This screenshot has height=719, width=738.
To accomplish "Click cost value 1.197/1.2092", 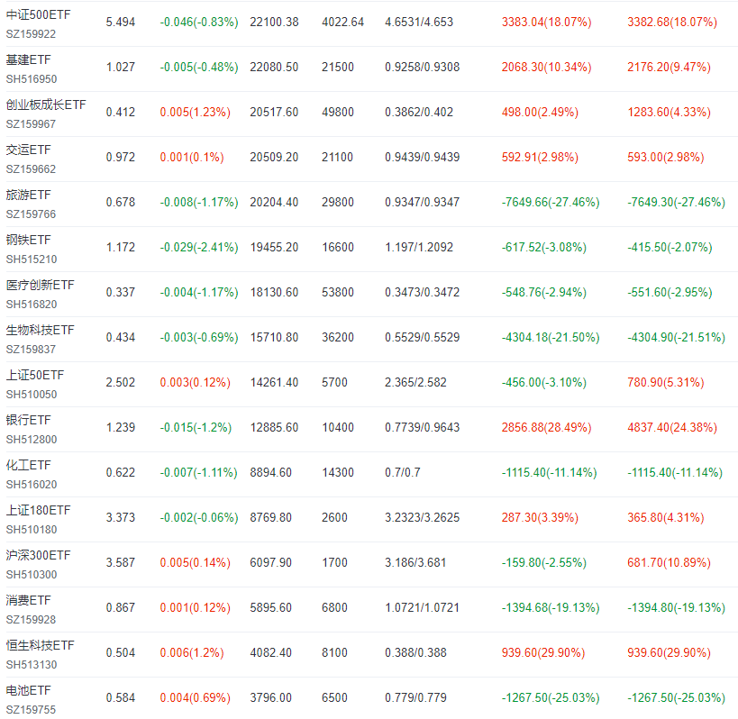I will pyautogui.click(x=419, y=248).
